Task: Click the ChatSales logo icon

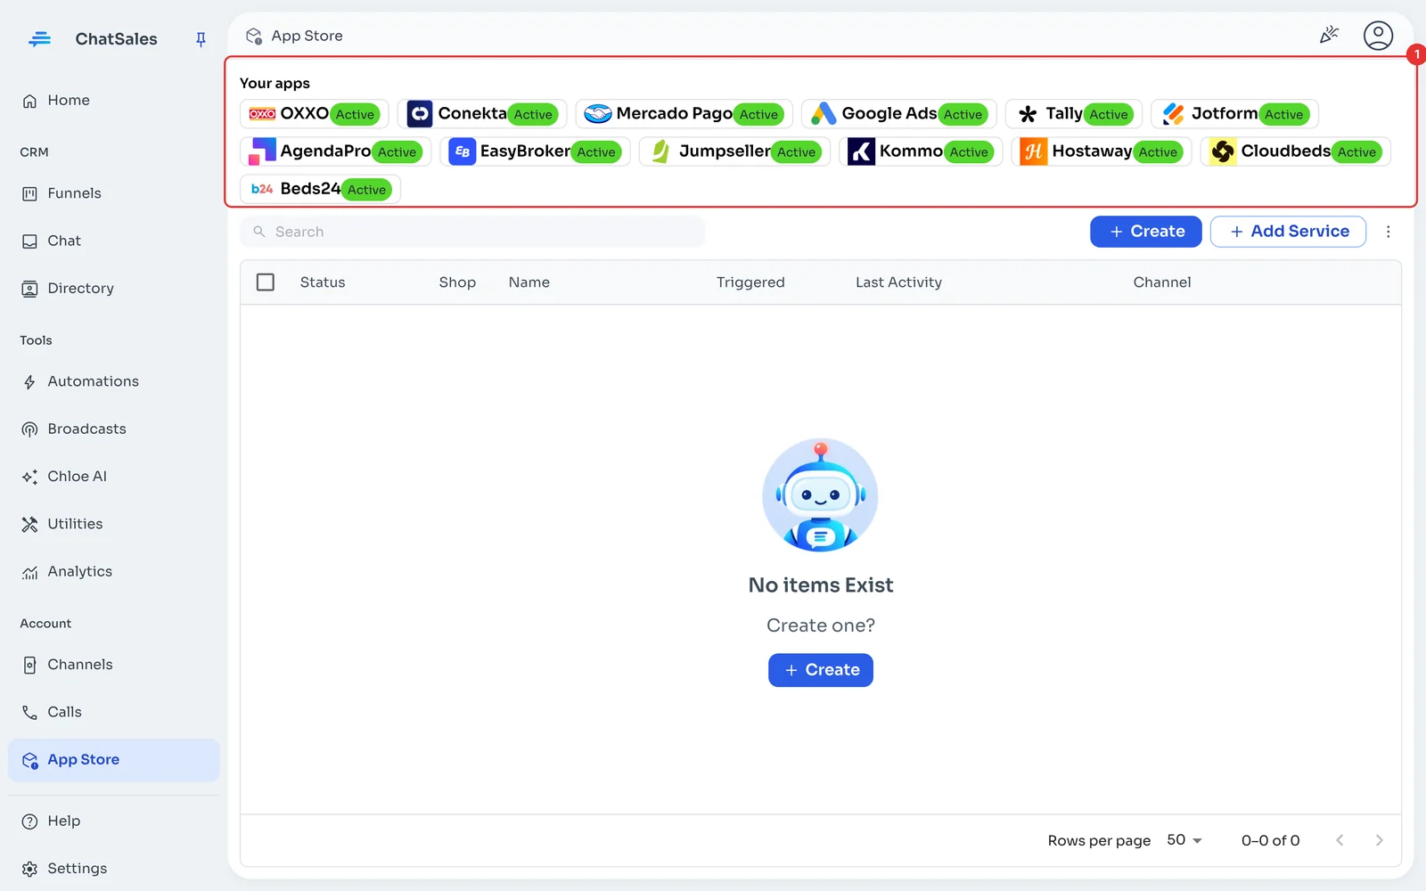Action: pos(39,39)
